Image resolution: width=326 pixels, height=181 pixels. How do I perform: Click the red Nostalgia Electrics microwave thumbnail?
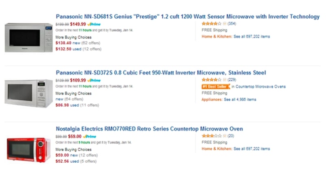(x=28, y=150)
